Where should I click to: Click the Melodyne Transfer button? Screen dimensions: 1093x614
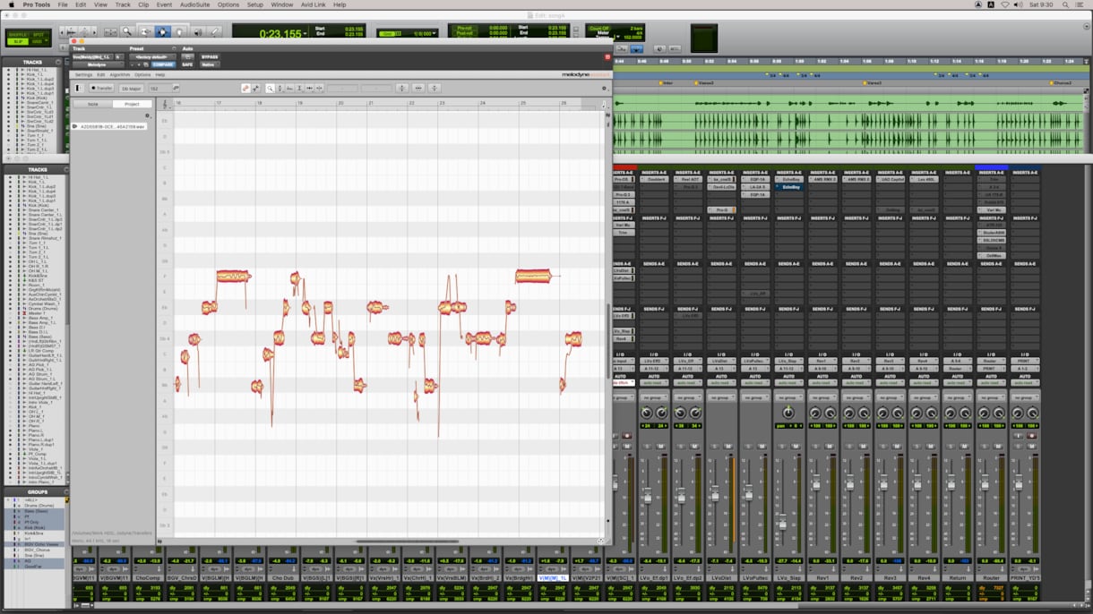coord(101,89)
